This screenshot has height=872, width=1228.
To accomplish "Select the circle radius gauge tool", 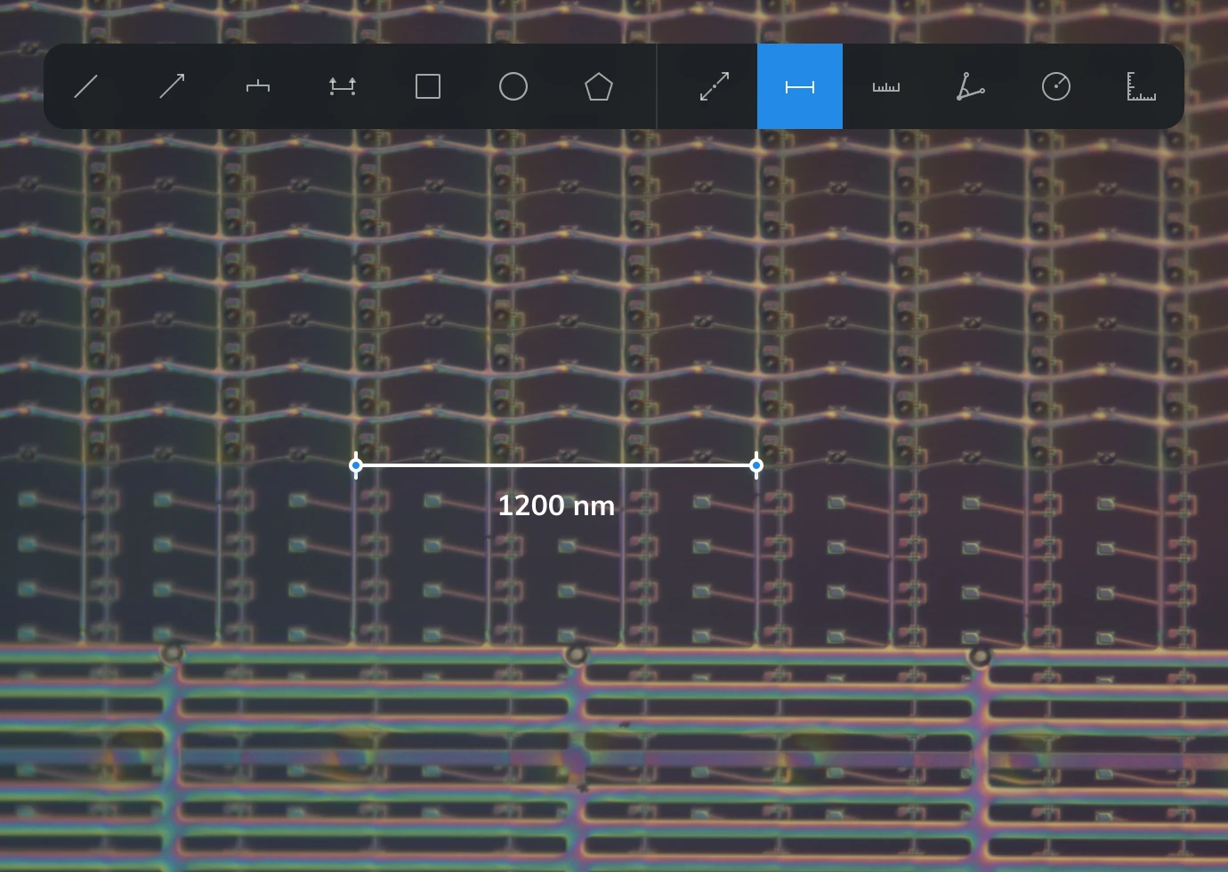I will pos(1056,86).
